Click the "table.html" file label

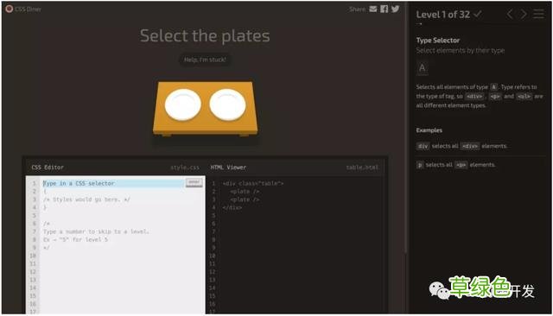(x=362, y=167)
